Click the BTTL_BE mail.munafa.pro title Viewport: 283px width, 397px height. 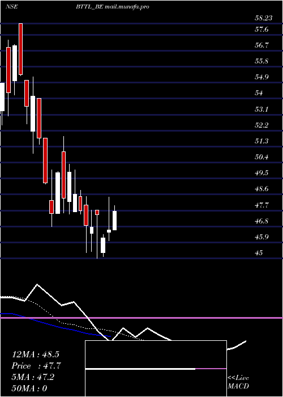click(113, 7)
